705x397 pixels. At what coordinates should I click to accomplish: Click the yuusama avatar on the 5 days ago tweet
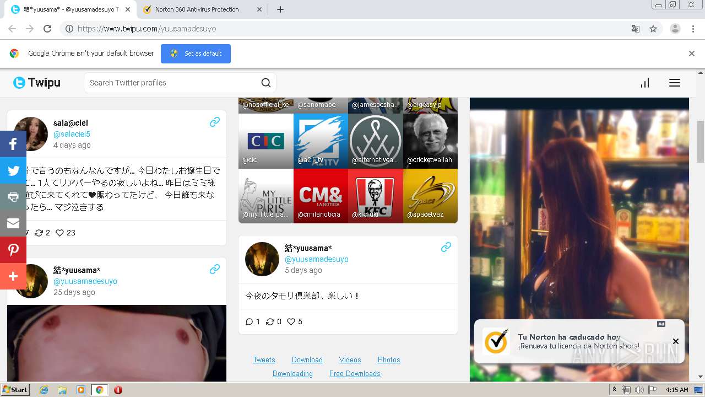[262, 259]
